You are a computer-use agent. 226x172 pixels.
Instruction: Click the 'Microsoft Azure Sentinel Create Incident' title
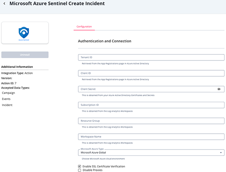tap(57, 3)
